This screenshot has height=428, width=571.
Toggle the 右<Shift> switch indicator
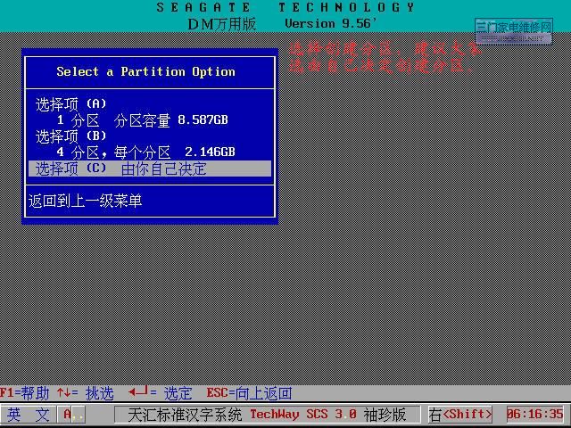pyautogui.click(x=459, y=415)
